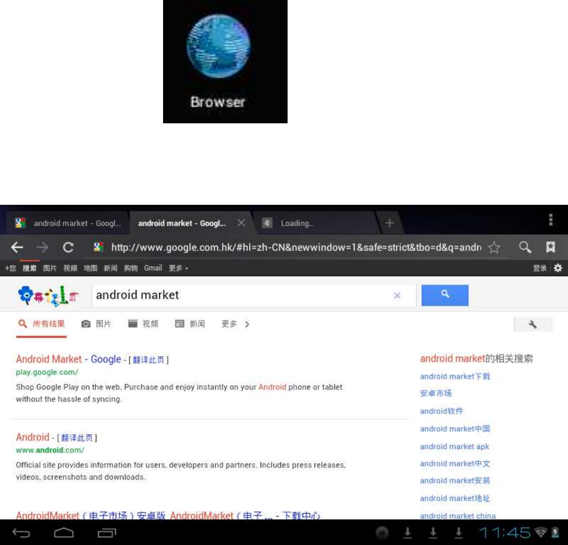
Task: Click the 登录 sign-in link
Action: tap(540, 268)
